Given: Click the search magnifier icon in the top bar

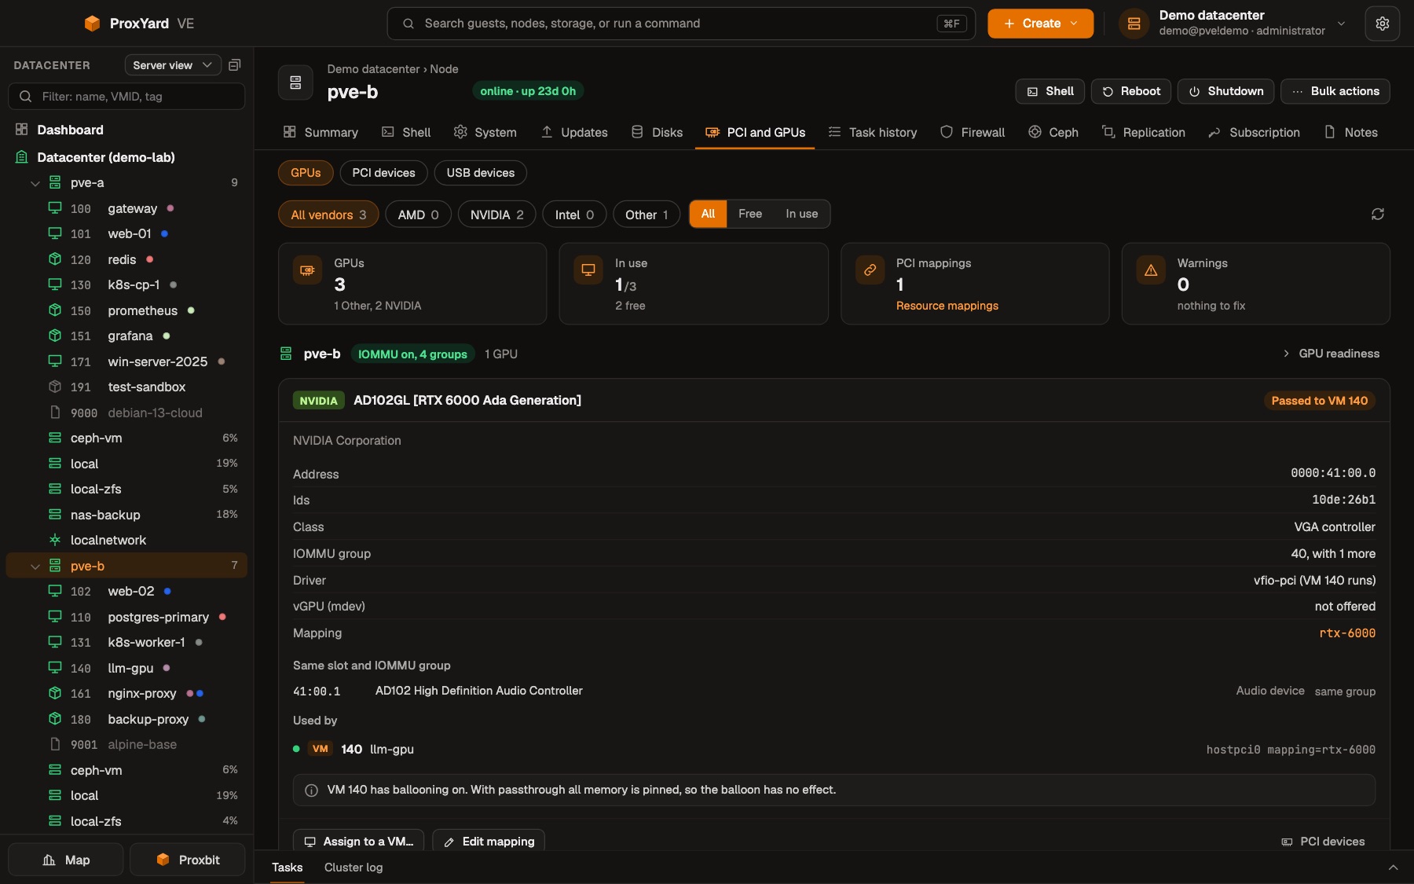Looking at the screenshot, I should pos(408,24).
